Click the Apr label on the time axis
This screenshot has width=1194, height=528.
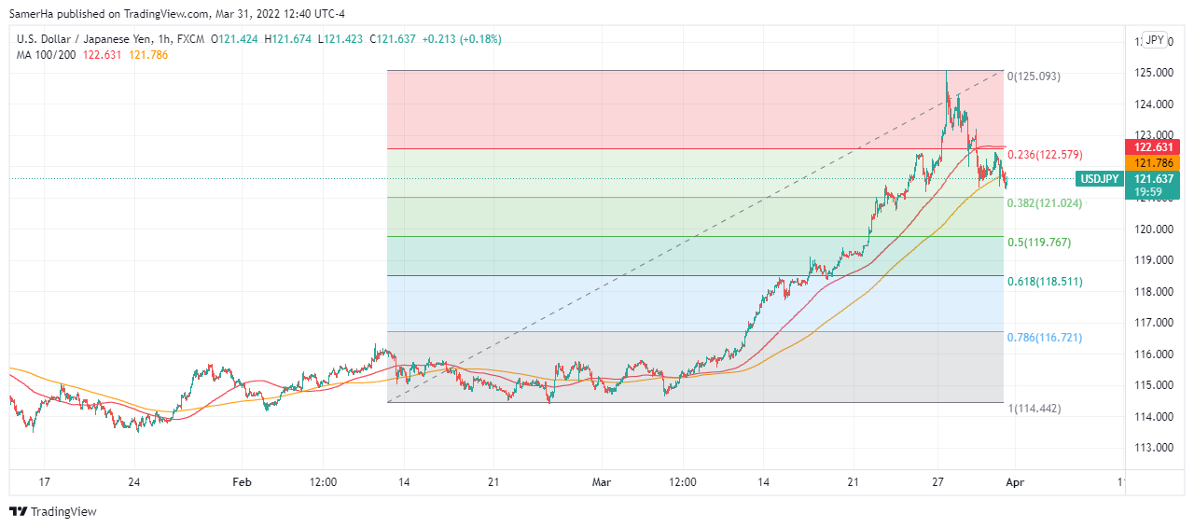1016,482
